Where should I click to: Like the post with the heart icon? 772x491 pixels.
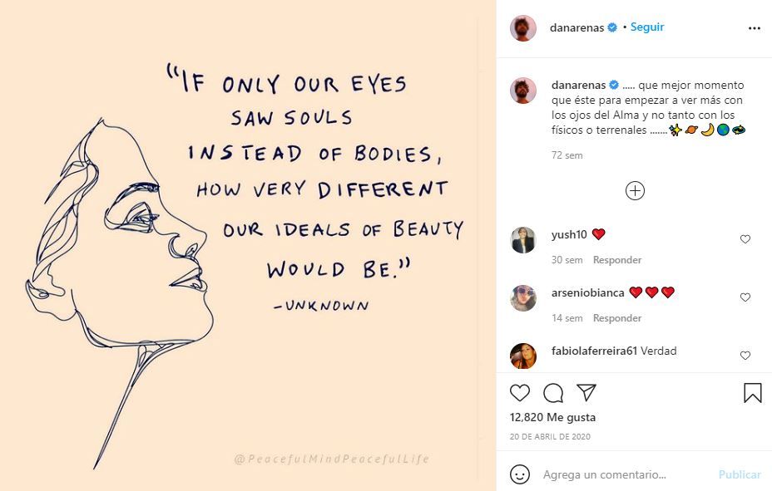click(x=519, y=393)
